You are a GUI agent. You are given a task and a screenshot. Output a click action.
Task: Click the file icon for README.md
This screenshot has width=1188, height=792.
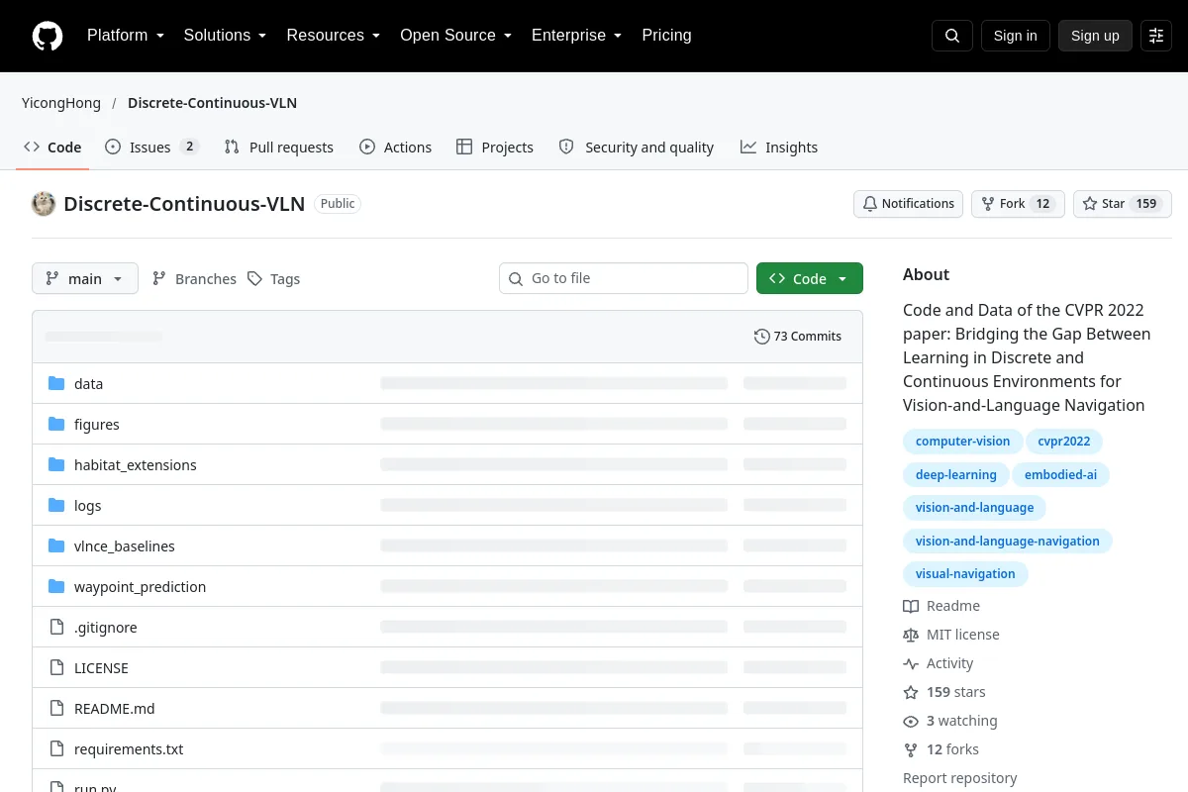pos(56,709)
